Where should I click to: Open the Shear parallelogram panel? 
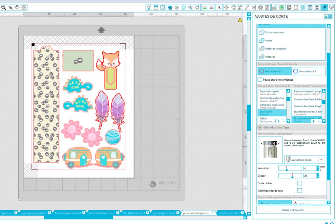click(x=247, y=8)
